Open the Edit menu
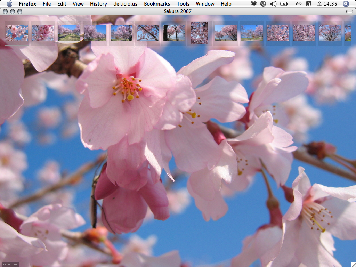This screenshot has height=267, width=356. 62,4
